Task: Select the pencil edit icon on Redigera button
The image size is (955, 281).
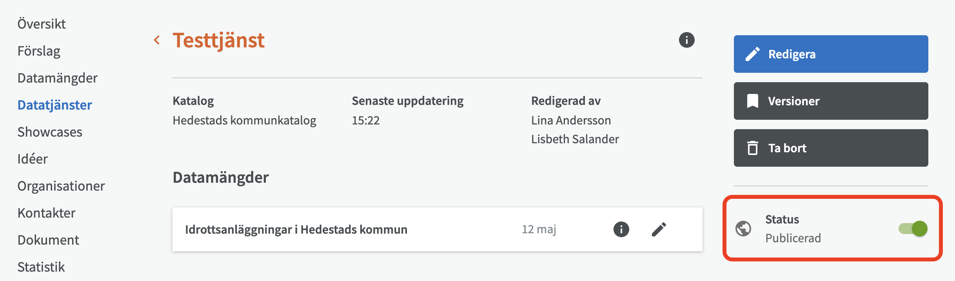Action: (x=753, y=54)
